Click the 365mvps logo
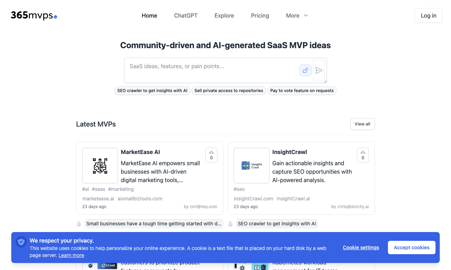 (x=34, y=15)
